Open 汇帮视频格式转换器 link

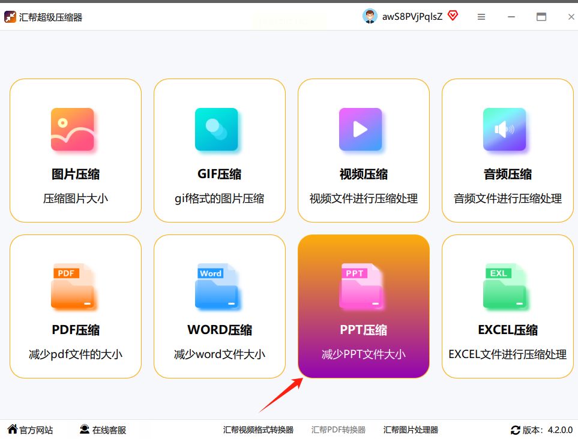coord(258,430)
